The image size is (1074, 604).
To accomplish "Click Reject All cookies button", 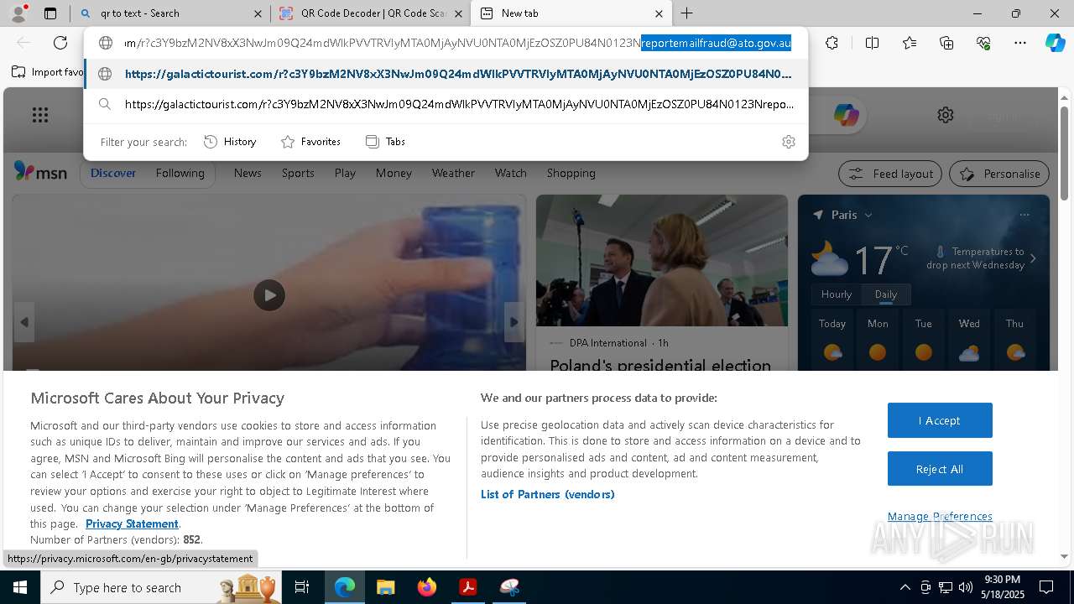I will (x=940, y=469).
